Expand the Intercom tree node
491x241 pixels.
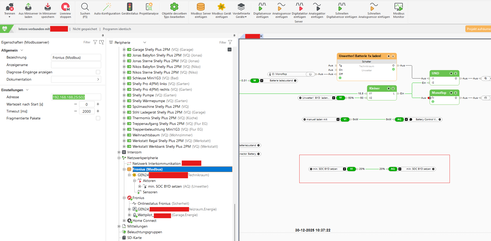(x=119, y=152)
